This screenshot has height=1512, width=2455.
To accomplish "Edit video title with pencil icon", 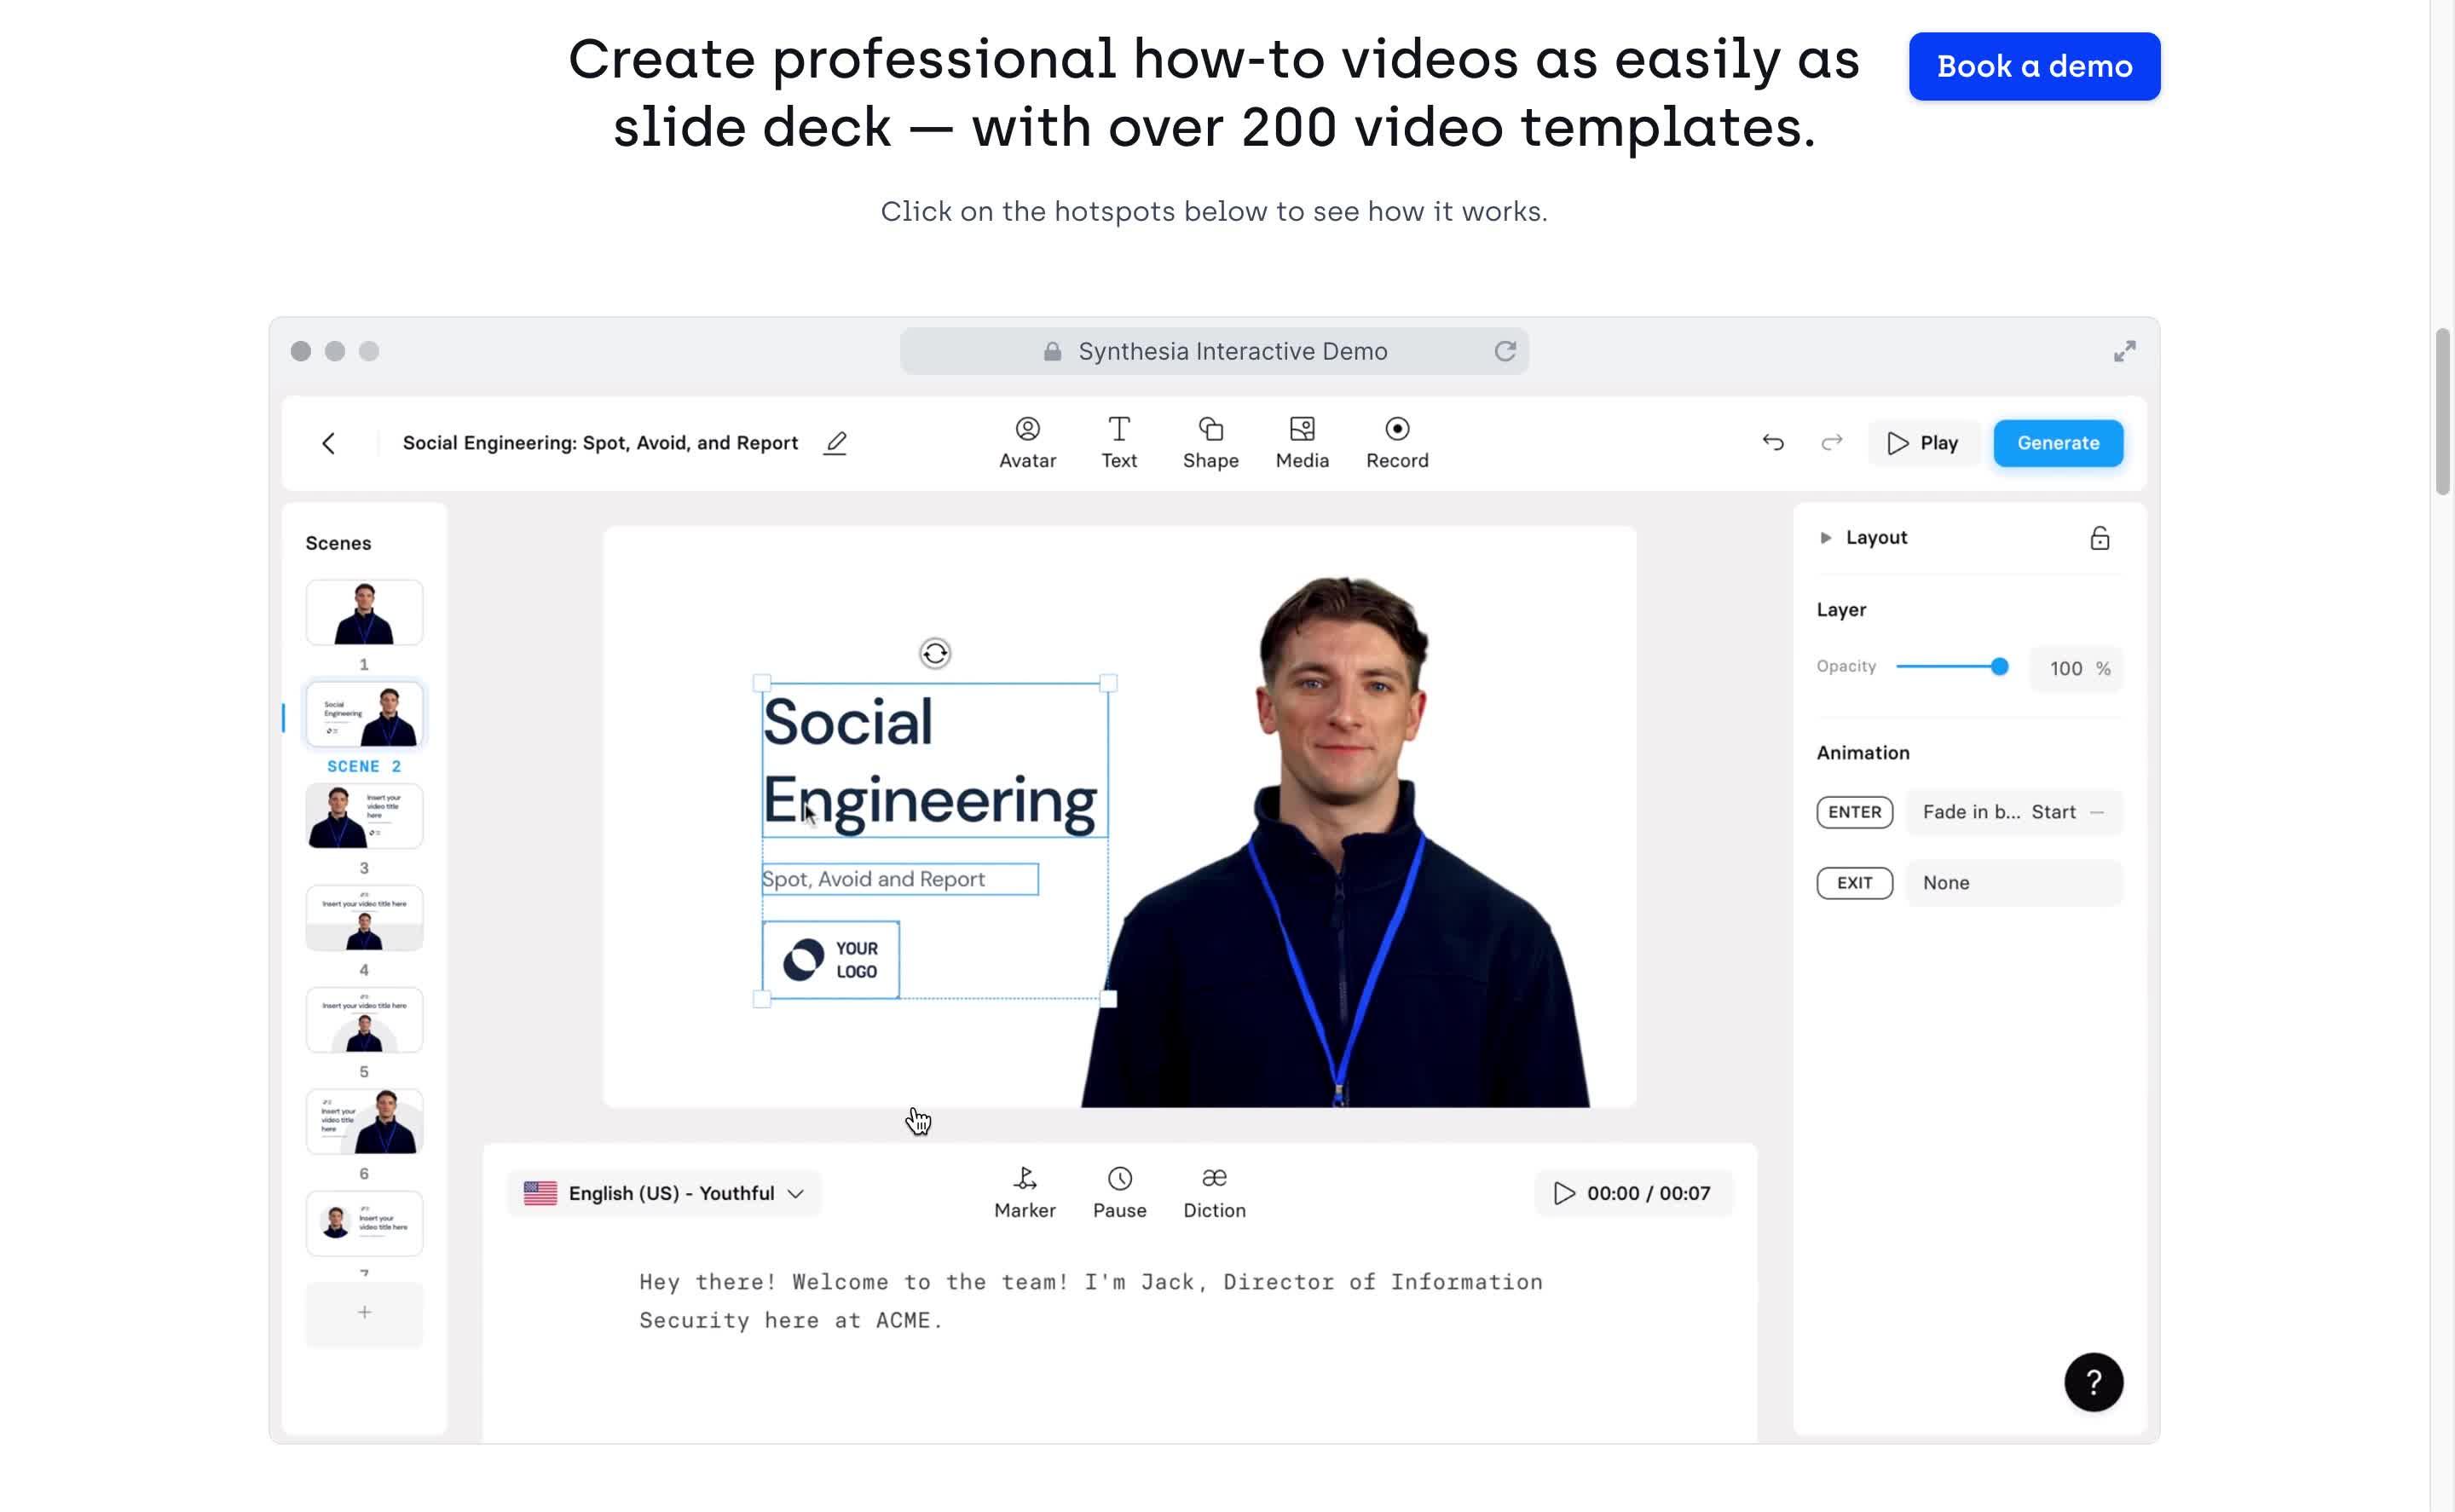I will pos(835,443).
